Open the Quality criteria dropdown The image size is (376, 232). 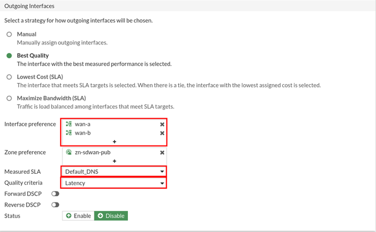(114, 183)
